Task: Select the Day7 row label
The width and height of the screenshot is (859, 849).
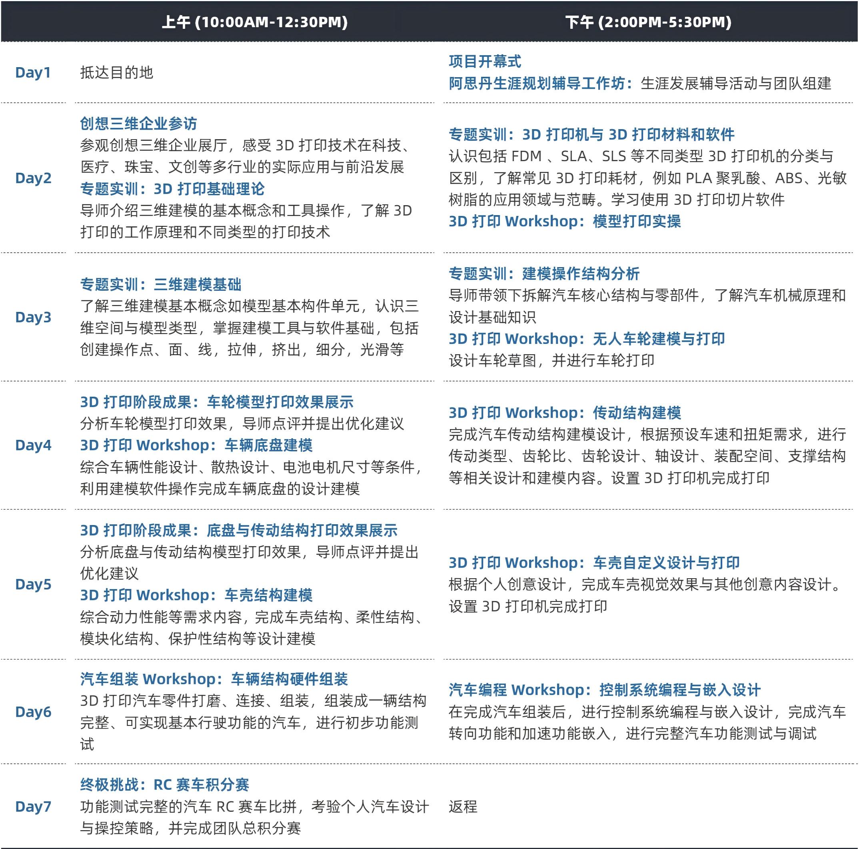Action: [33, 806]
